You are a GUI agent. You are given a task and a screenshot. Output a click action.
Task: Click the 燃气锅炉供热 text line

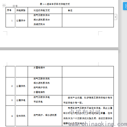click(x=40, y=88)
